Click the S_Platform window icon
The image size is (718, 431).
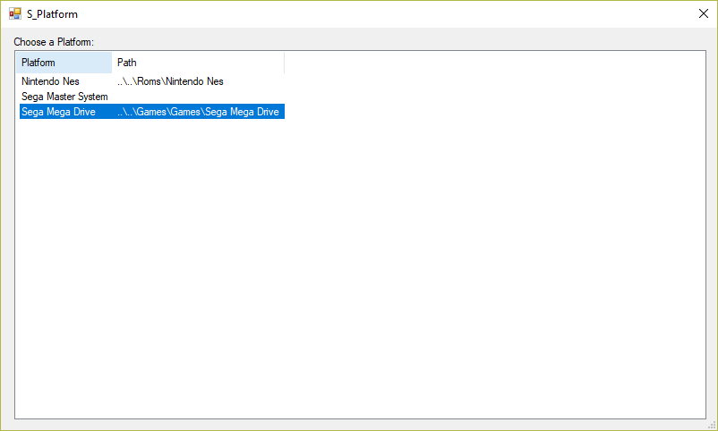pyautogui.click(x=15, y=13)
